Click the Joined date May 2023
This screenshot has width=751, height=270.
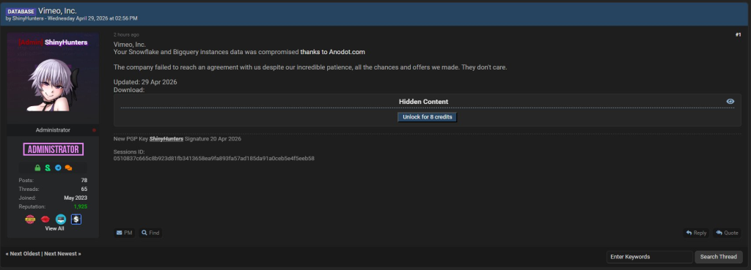tap(76, 198)
